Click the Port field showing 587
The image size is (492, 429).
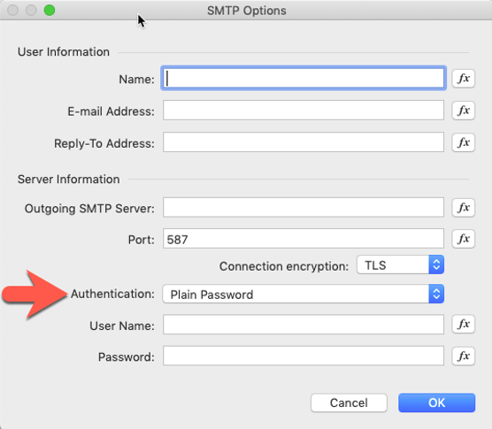304,239
